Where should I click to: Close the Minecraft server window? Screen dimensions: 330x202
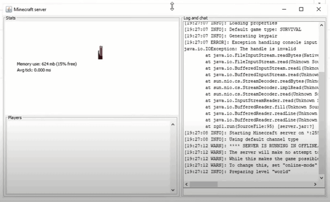[x=319, y=9]
